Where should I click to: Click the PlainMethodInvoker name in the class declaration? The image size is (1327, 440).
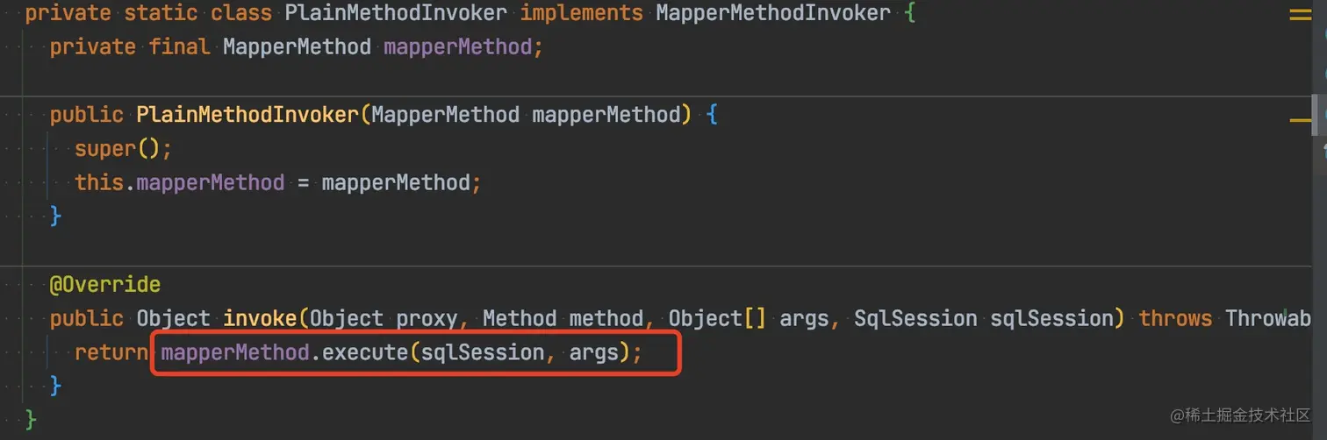(x=396, y=13)
